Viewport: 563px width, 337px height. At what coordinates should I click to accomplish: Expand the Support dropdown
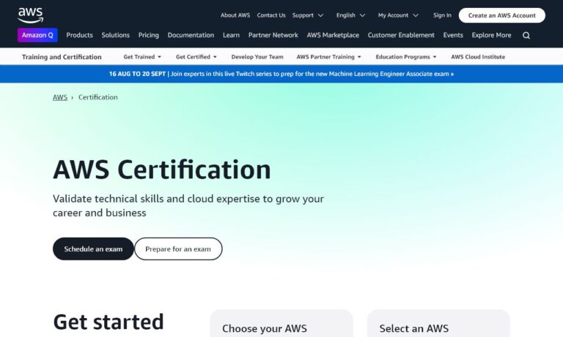tap(307, 15)
